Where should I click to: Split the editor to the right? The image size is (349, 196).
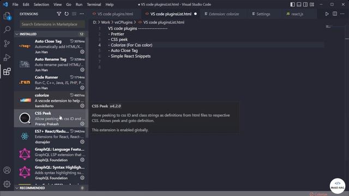click(x=335, y=14)
